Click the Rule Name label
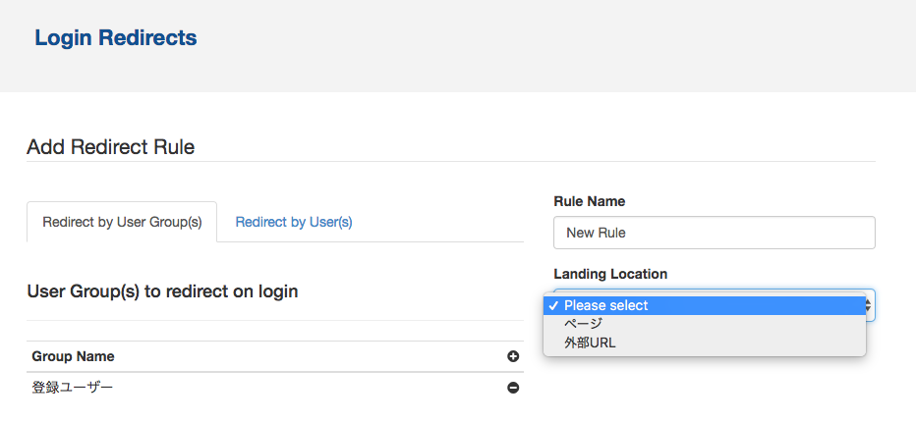This screenshot has height=422, width=916. point(590,201)
